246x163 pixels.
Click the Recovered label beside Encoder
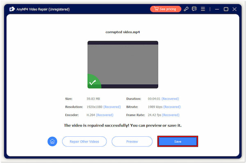(105, 115)
